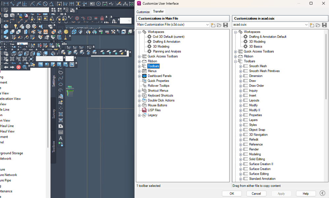Click the broom cleanup icon
Screen dimensions: 329x198
(x=66, y=37)
